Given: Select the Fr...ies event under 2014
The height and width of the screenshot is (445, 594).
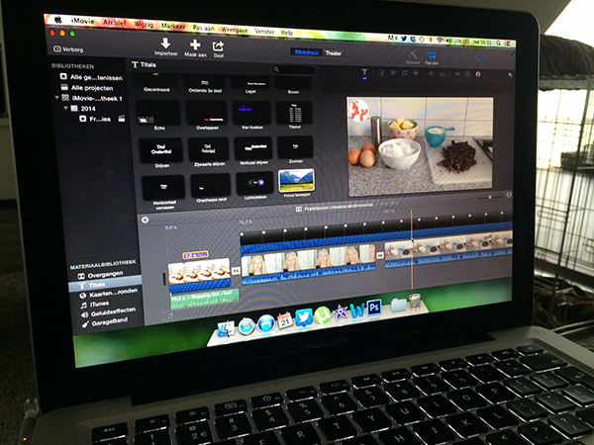Looking at the screenshot, I should pos(95,119).
